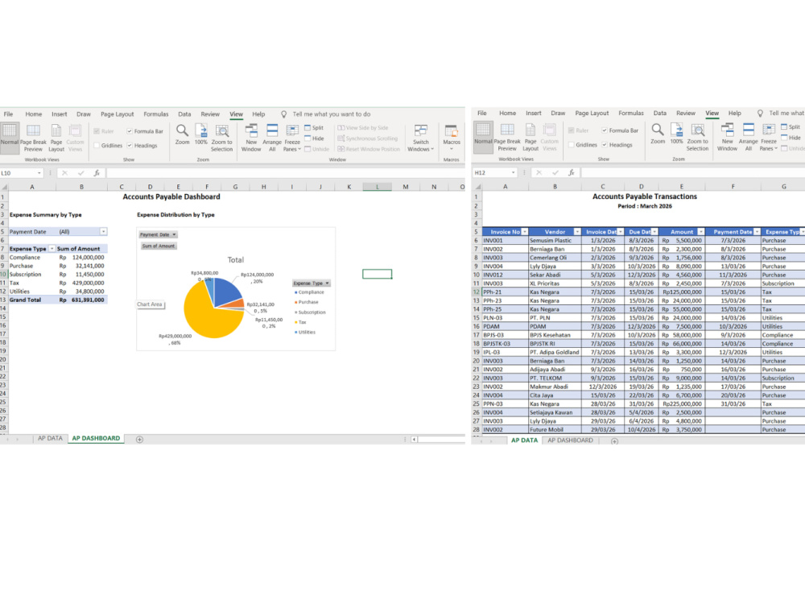Image resolution: width=805 pixels, height=604 pixels.
Task: Click Hide window in left window ribbon
Action: [x=314, y=139]
